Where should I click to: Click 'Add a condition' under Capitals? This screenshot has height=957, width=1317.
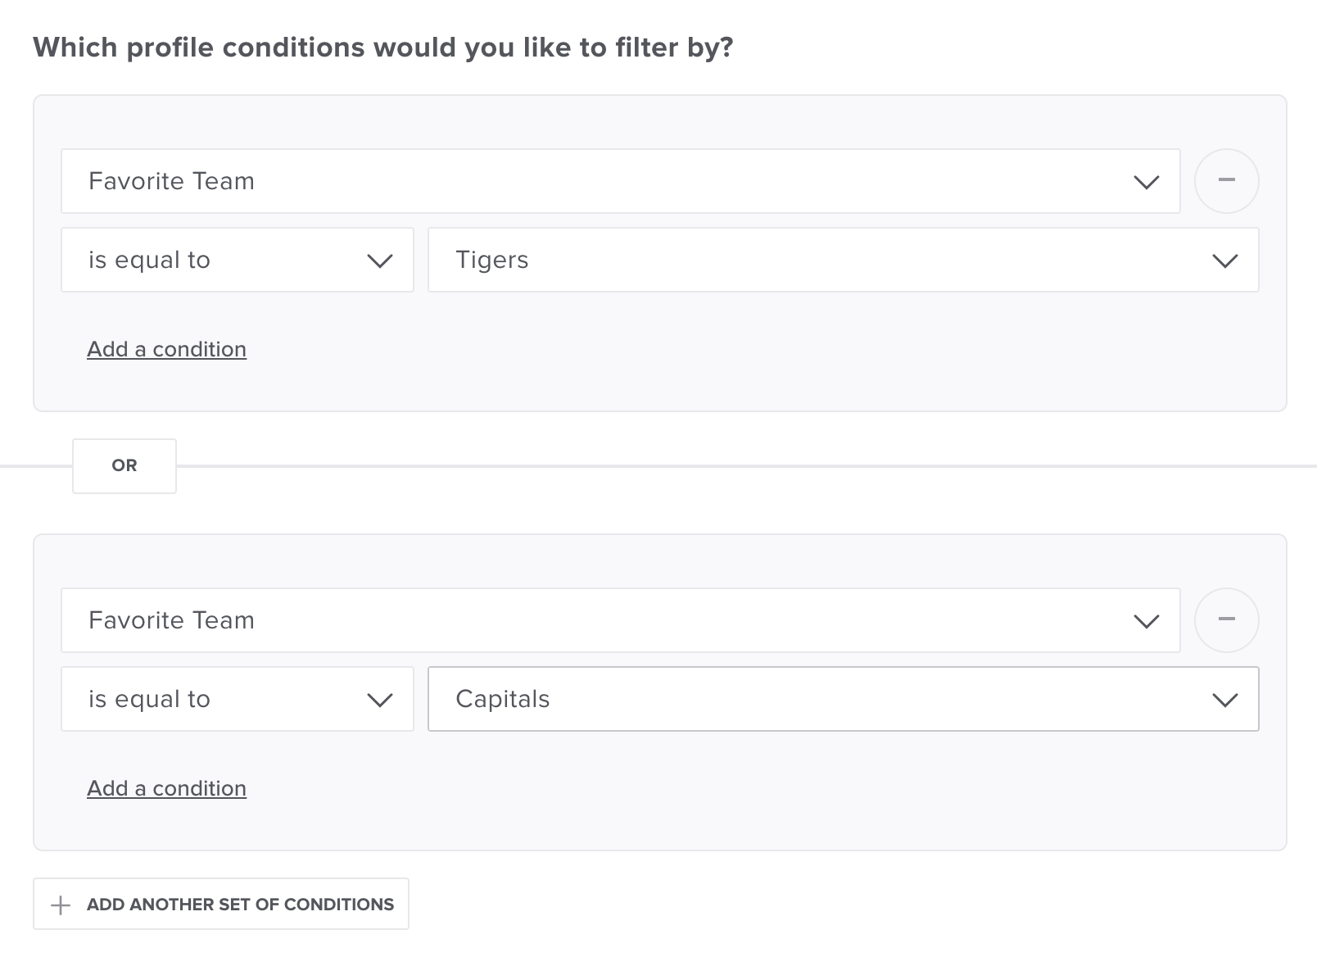pos(166,788)
